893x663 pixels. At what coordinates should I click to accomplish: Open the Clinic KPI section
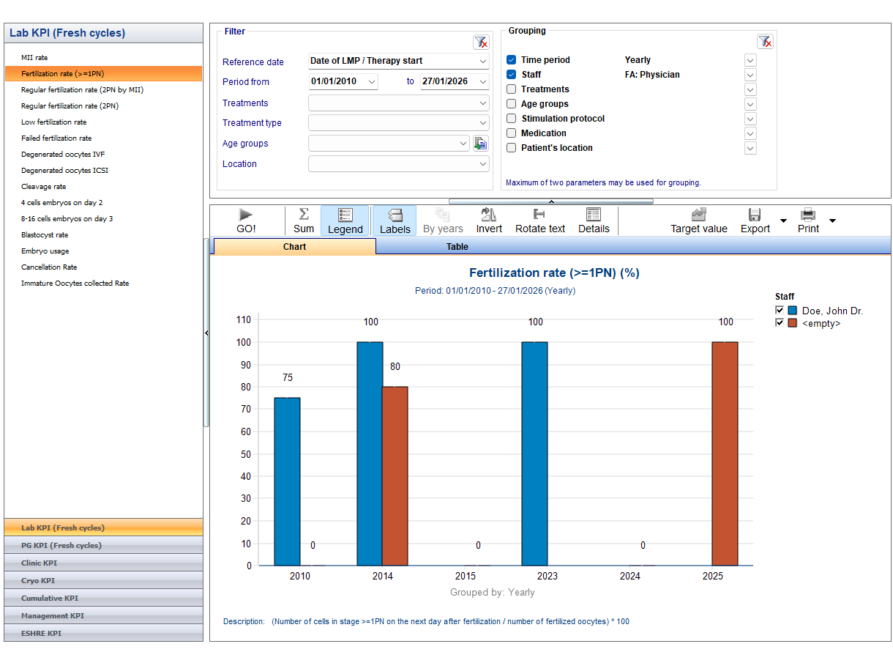(103, 563)
